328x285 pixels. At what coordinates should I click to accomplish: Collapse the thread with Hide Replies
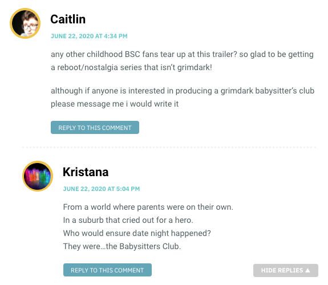point(286,270)
